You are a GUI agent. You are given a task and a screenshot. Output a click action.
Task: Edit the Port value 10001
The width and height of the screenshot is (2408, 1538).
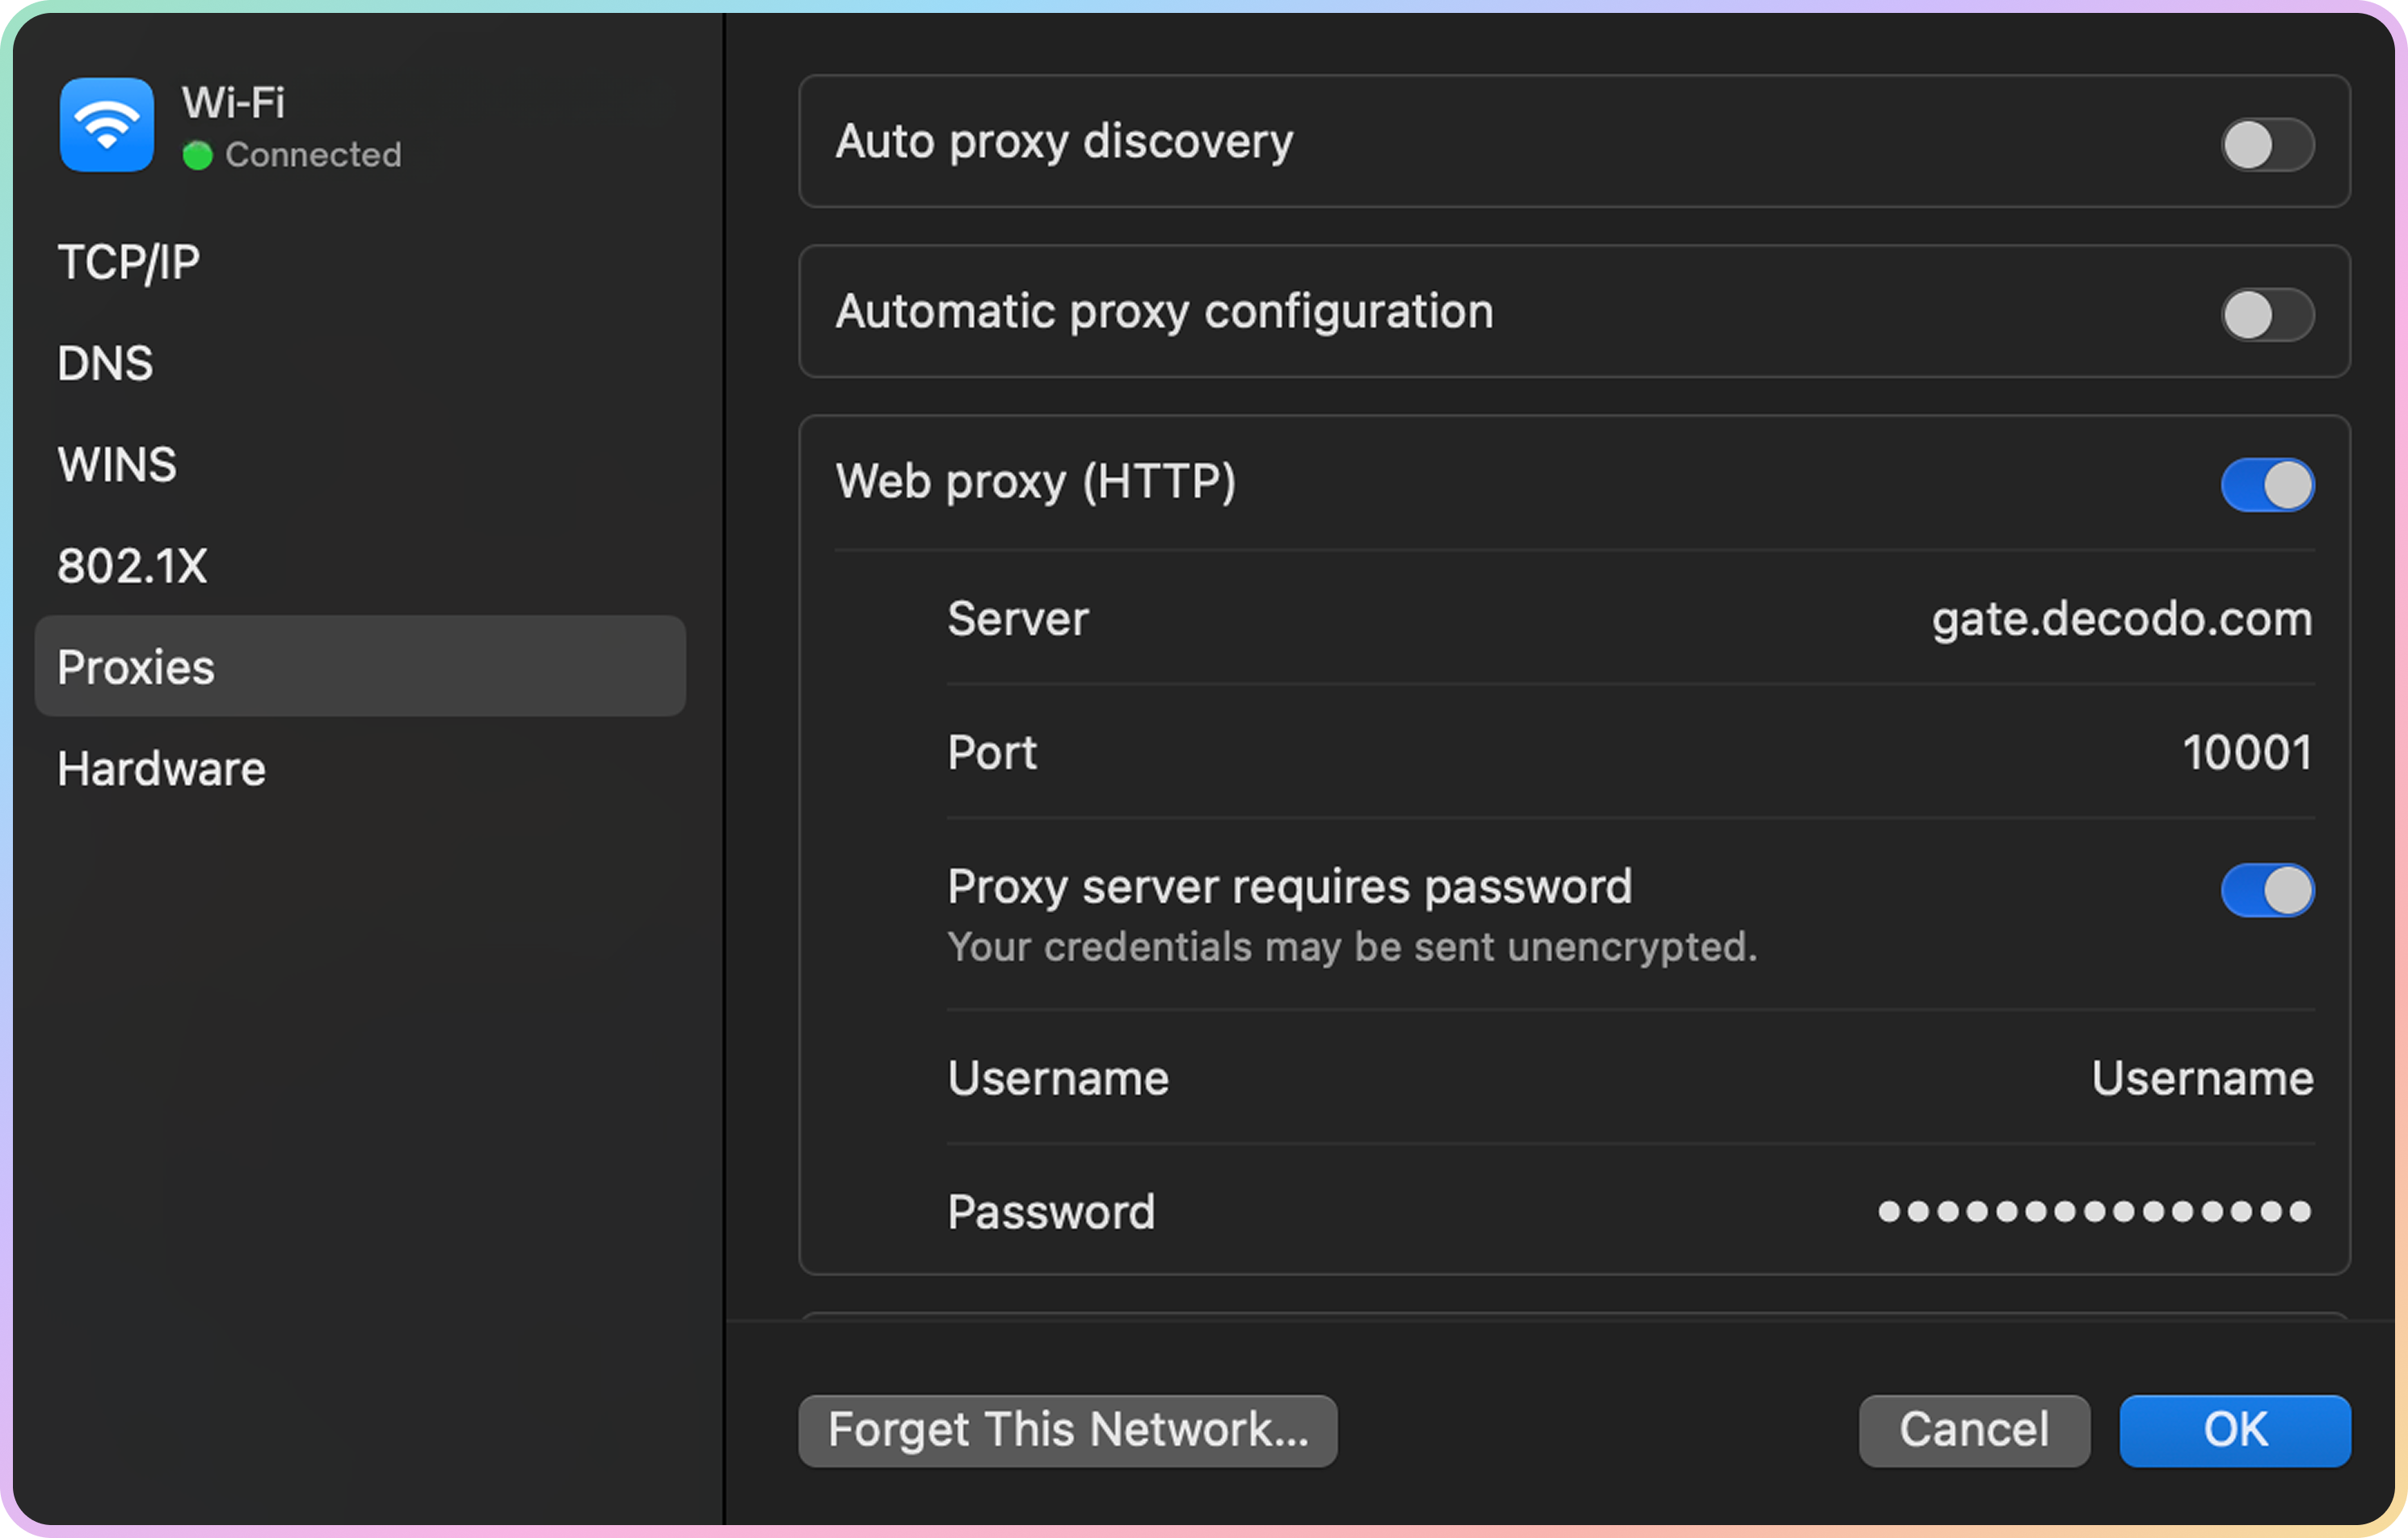(x=2246, y=753)
